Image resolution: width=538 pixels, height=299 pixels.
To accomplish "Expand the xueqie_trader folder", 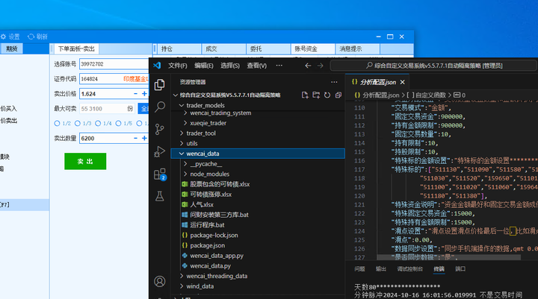I will pos(185,123).
